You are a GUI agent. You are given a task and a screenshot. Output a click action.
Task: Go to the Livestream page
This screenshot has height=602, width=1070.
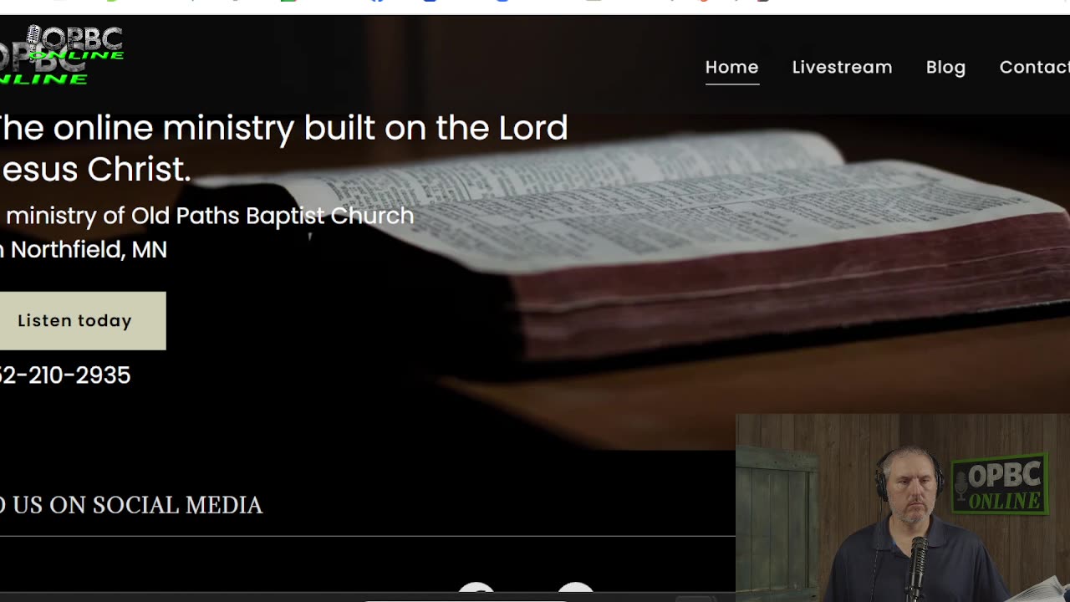pyautogui.click(x=842, y=67)
